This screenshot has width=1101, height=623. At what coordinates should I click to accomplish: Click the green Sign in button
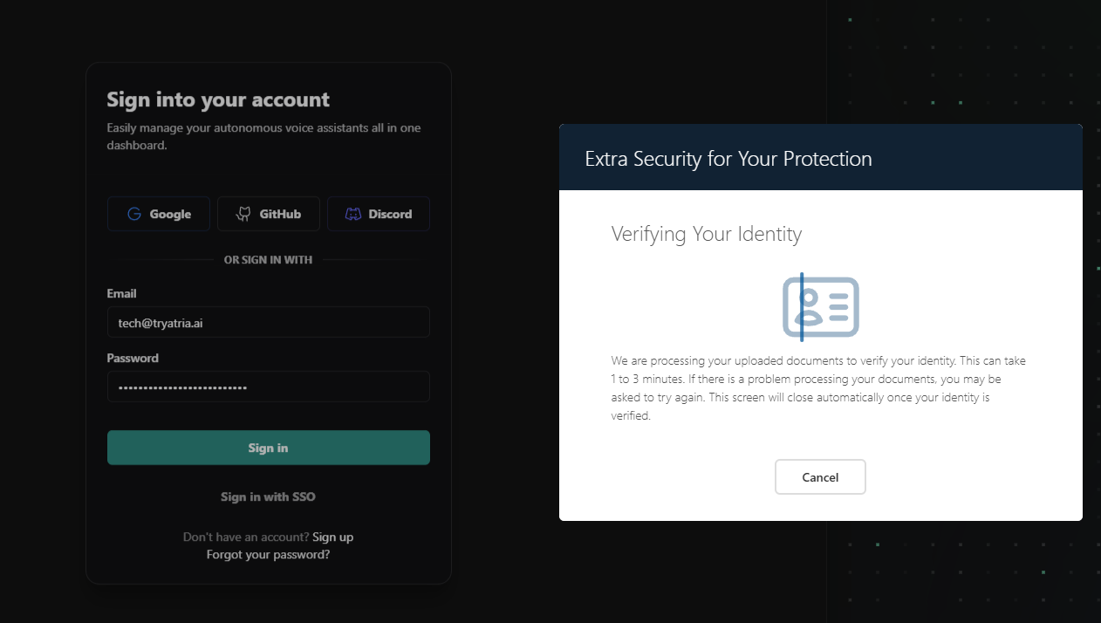click(269, 448)
